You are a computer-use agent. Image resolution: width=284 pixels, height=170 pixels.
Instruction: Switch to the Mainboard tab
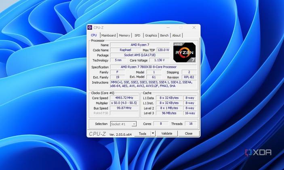click(108, 35)
